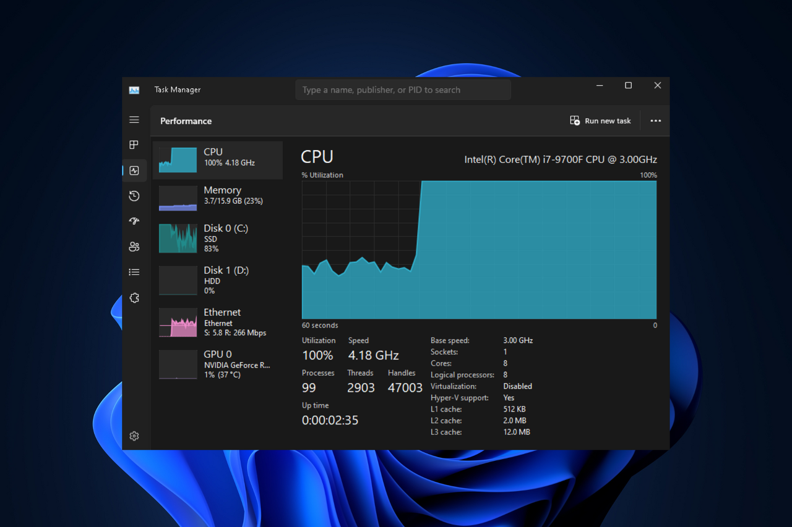Image resolution: width=792 pixels, height=527 pixels.
Task: Click the GPU 0 mini graph thumbnail
Action: (178, 364)
